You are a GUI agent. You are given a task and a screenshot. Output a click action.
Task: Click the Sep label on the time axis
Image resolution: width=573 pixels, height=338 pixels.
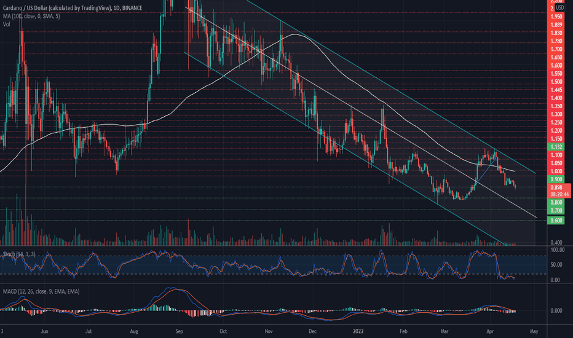click(x=179, y=331)
